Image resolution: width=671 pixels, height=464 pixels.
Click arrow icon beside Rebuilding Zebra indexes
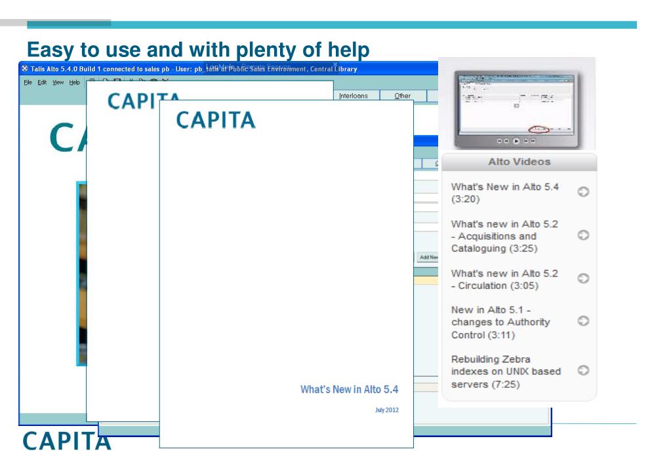583,370
